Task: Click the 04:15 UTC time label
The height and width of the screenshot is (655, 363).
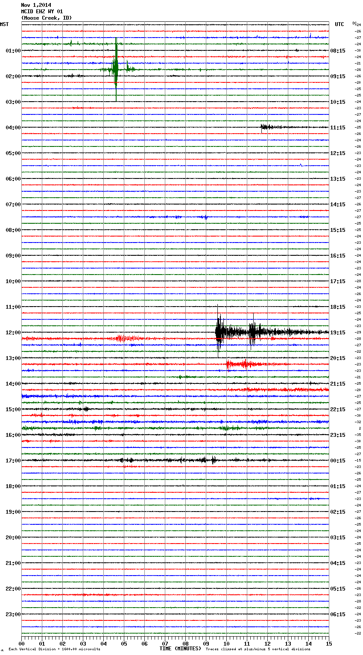Action: [x=338, y=563]
